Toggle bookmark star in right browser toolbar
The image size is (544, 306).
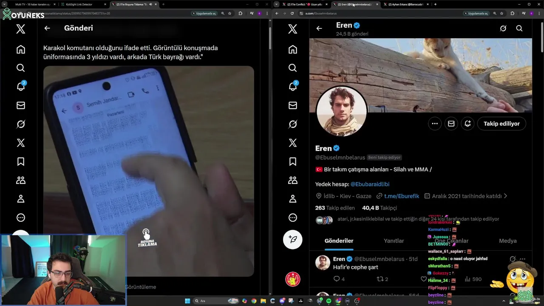click(502, 13)
